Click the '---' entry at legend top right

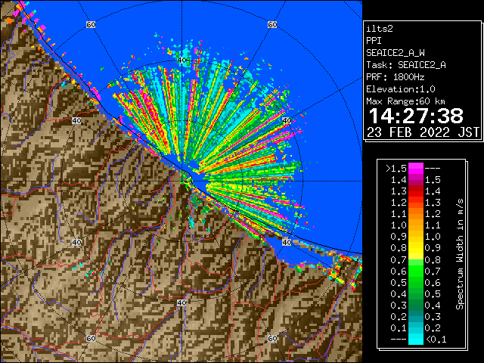[x=433, y=169]
